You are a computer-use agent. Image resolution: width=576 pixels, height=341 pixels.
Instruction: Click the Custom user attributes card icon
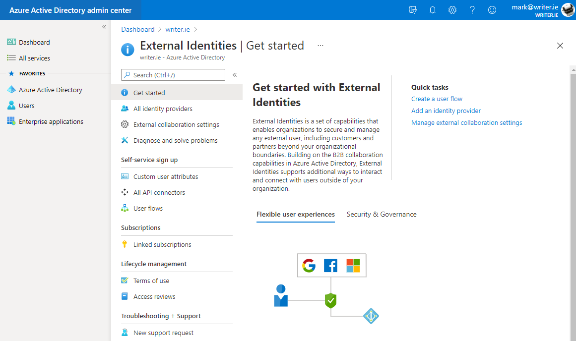[125, 176]
